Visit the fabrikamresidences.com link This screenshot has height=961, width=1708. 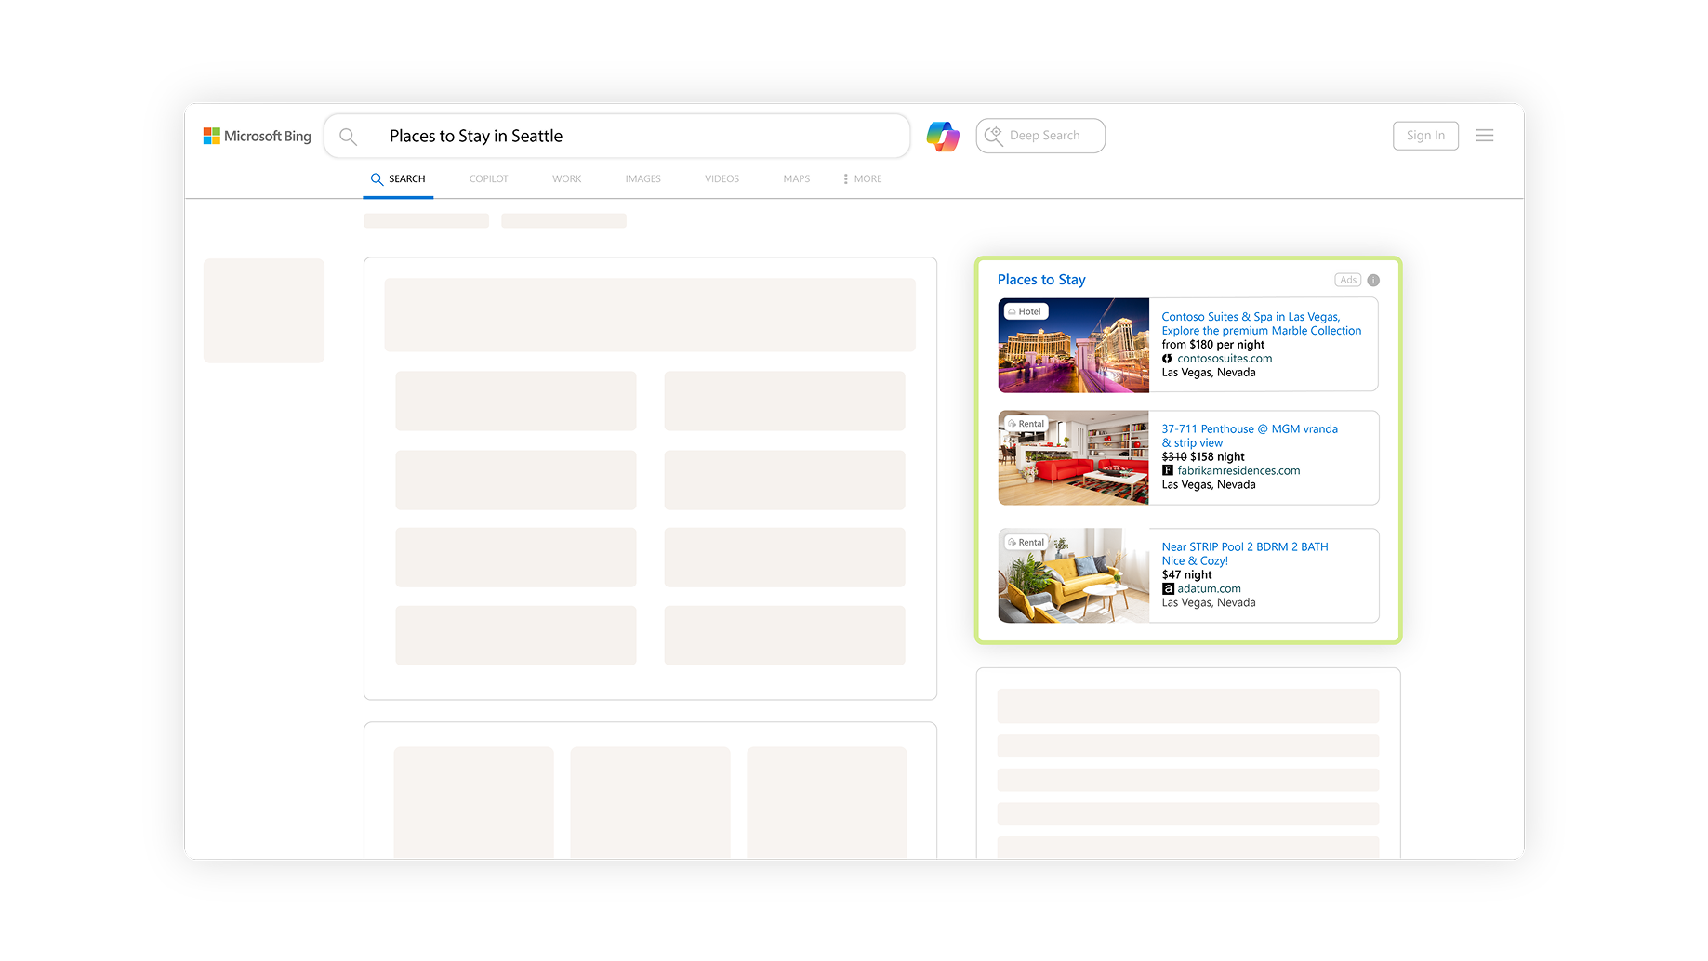[1238, 470]
